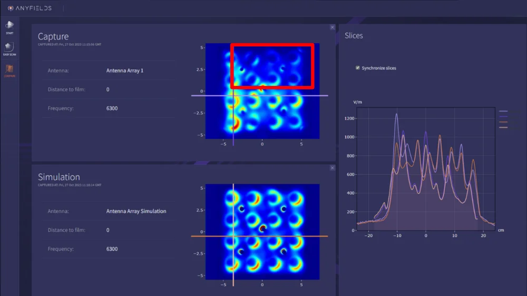Click the 'cm' axis unit label
This screenshot has width=527, height=296.
click(501, 230)
